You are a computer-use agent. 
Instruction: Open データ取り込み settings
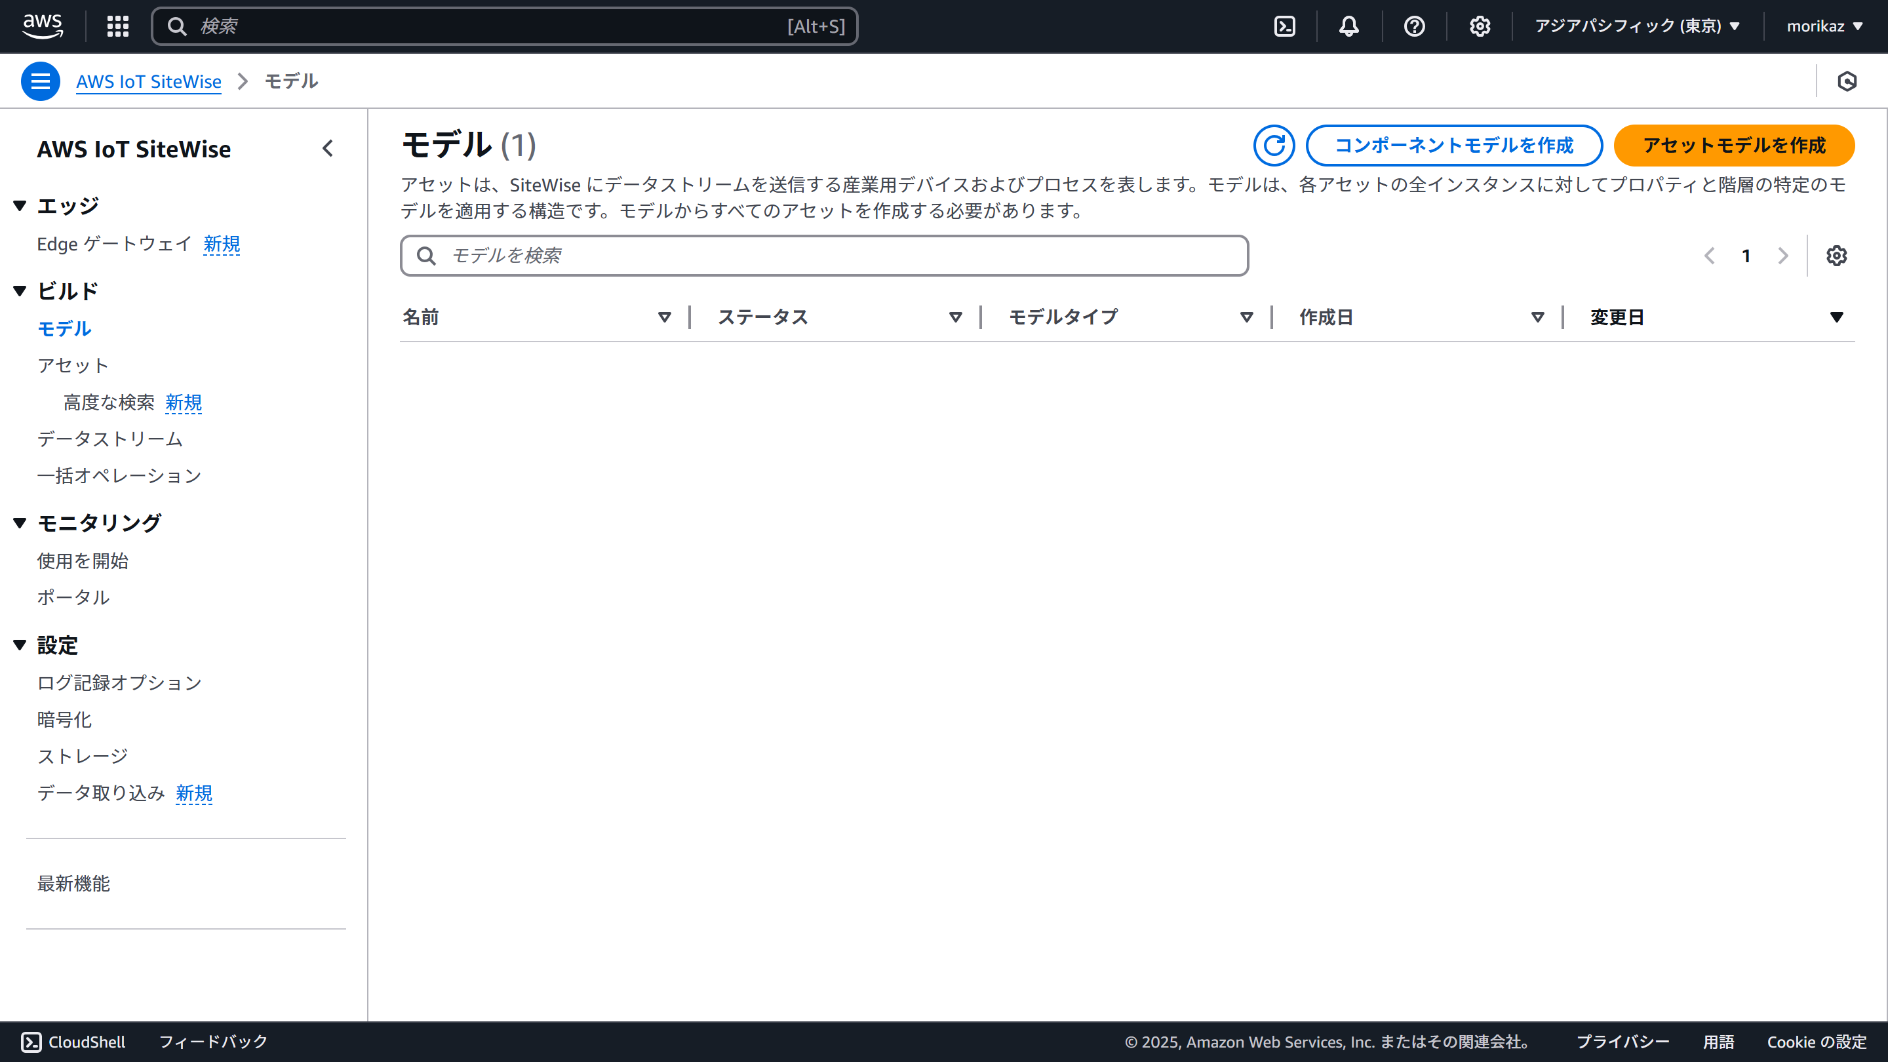tap(101, 793)
